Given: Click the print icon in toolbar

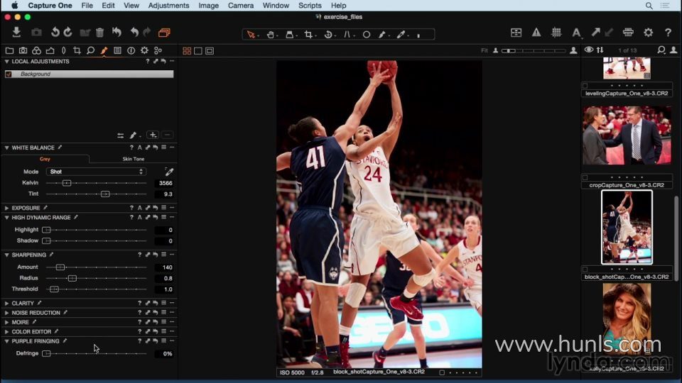Looking at the screenshot, I should [x=628, y=33].
